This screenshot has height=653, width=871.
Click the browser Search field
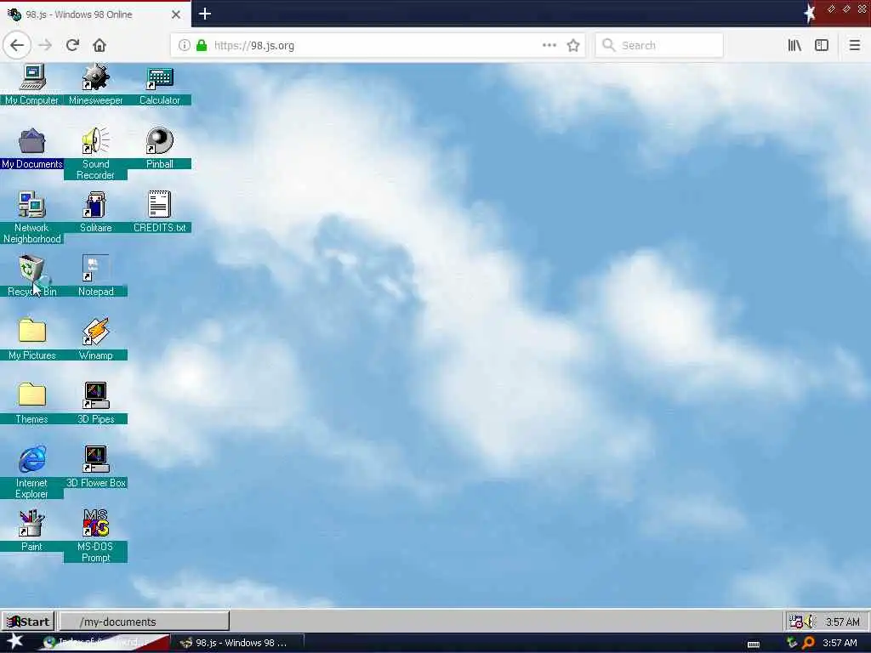[659, 46]
